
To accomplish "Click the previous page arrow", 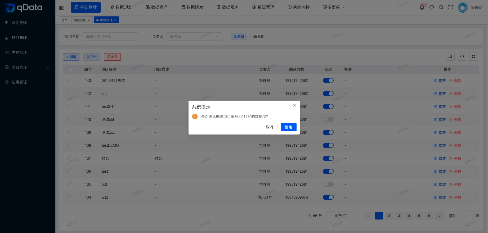I will coord(368,216).
